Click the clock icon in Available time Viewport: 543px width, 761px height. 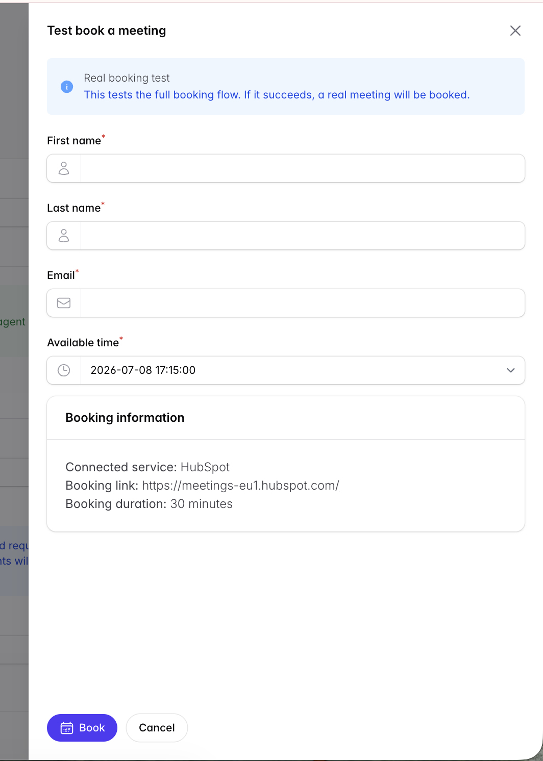pos(64,370)
